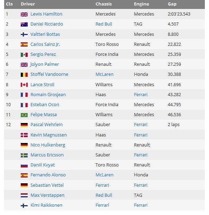Open Valtteri Bottas driver link
209x215 pixels.
[45, 34]
